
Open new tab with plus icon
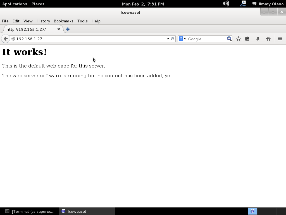point(68,29)
